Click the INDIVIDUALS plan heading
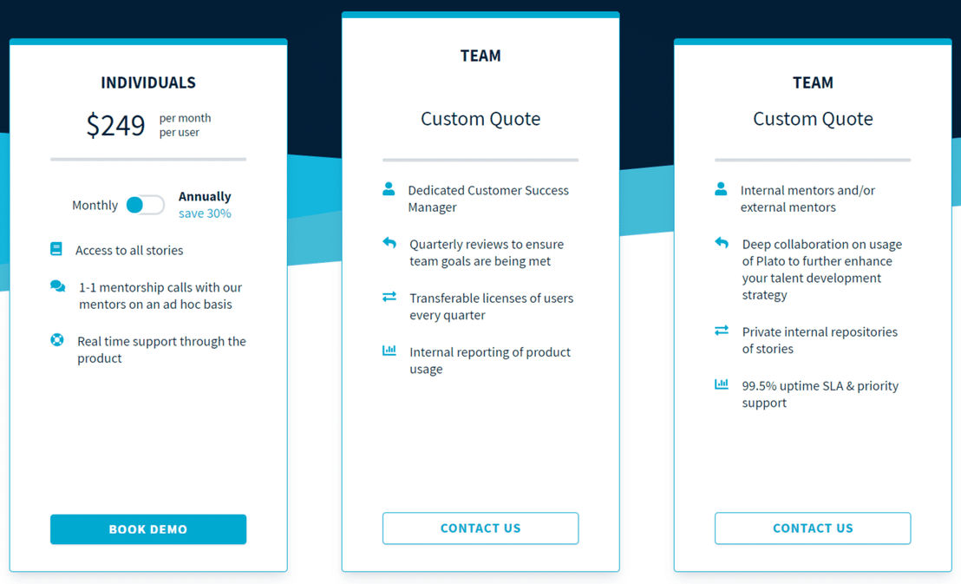Viewport: 961px width, 584px height. pyautogui.click(x=148, y=82)
